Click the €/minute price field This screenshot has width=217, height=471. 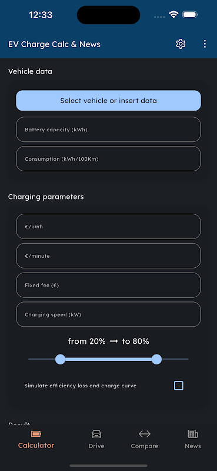108,256
